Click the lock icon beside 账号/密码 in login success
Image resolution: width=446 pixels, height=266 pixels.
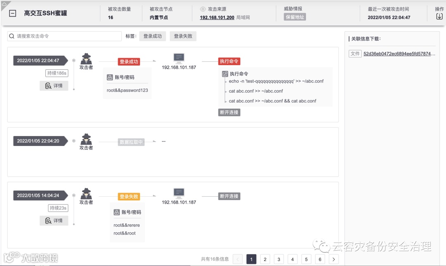click(x=110, y=77)
